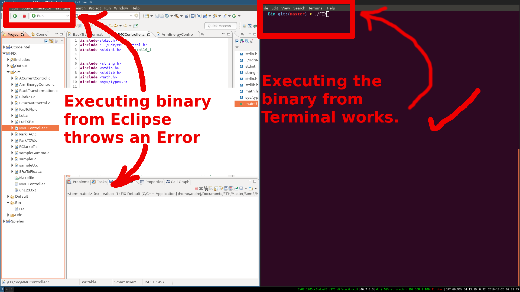This screenshot has height=292, width=520.
Task: Click new class green C icon
Action: click(234, 16)
